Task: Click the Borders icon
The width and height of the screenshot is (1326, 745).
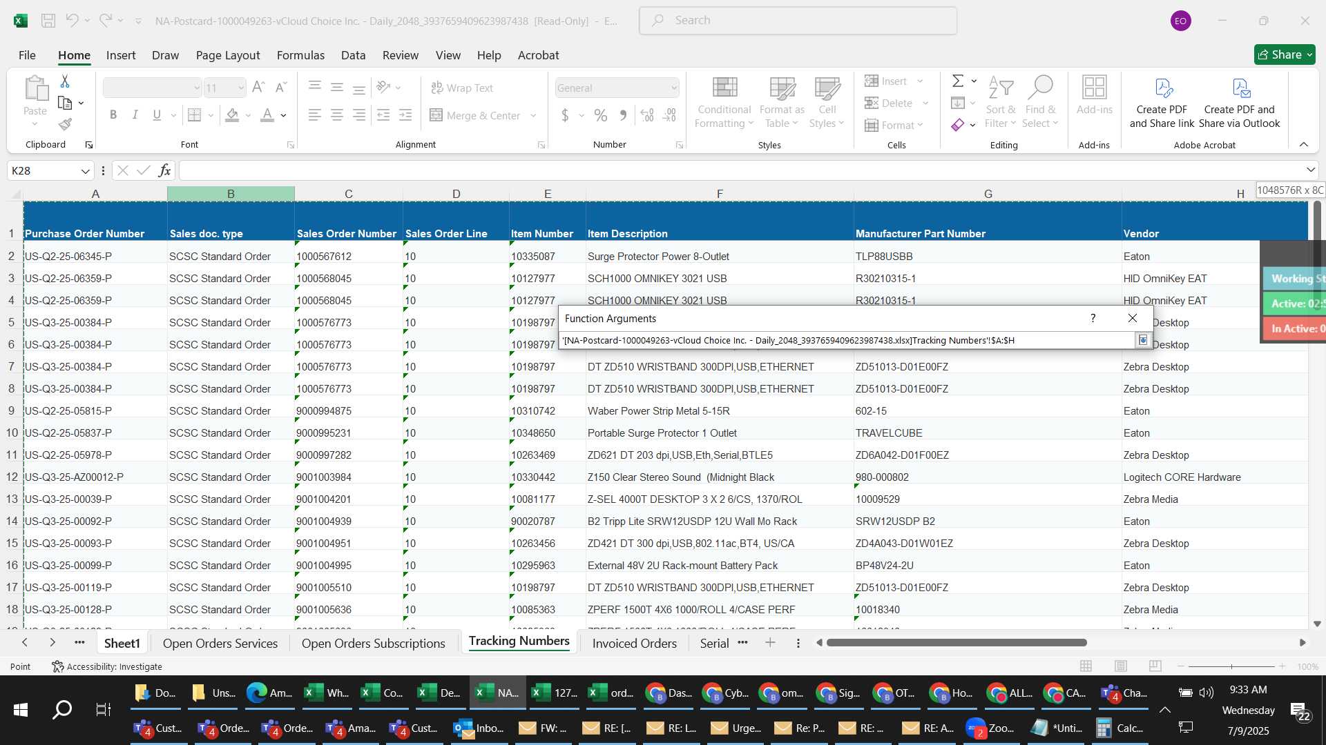Action: [x=195, y=115]
